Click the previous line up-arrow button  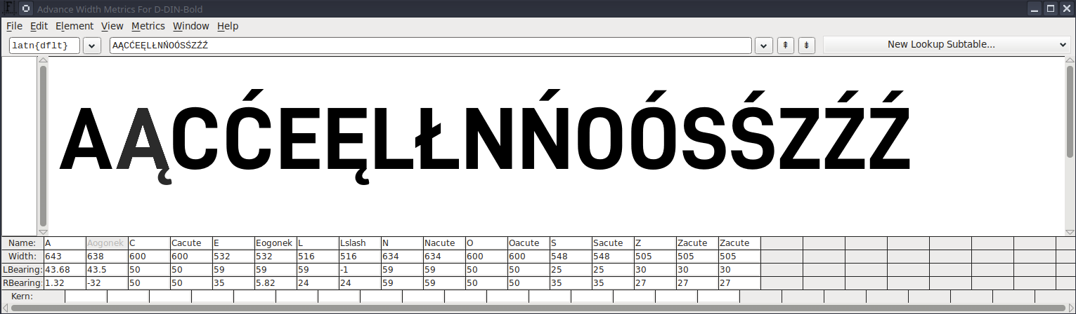coord(785,45)
